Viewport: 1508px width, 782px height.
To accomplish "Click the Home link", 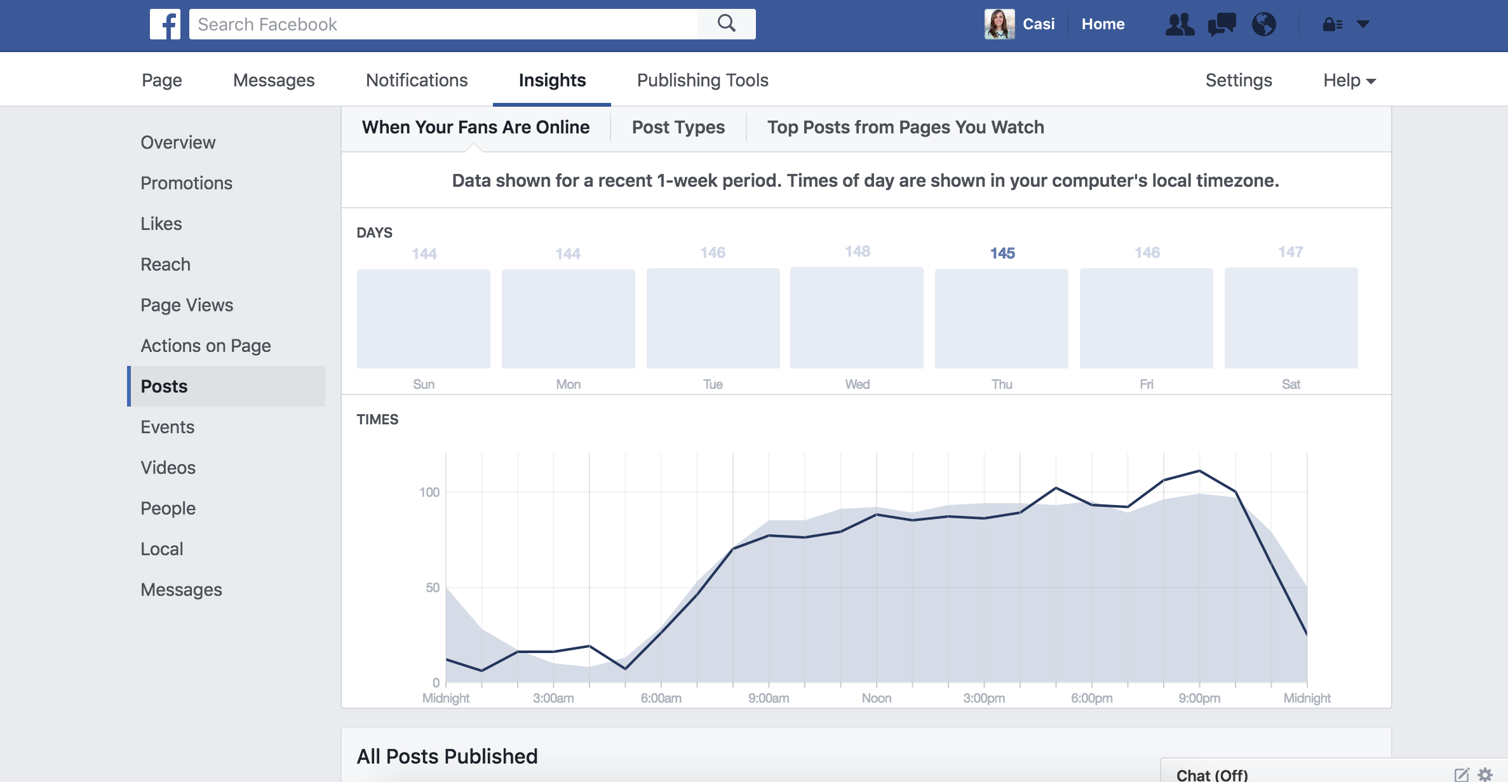I will [1103, 24].
